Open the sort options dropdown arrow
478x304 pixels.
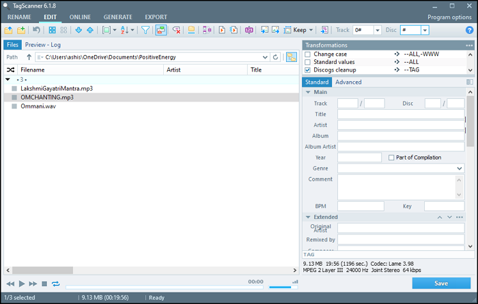pos(132,30)
